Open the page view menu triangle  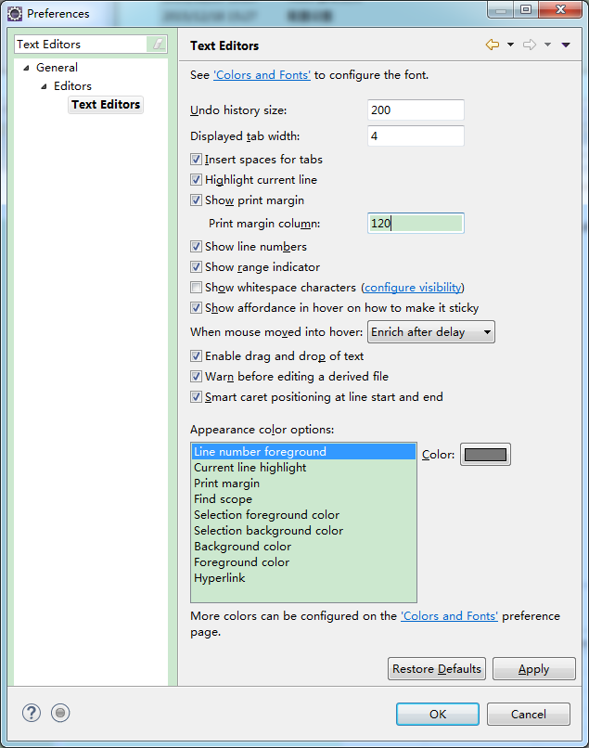point(566,45)
